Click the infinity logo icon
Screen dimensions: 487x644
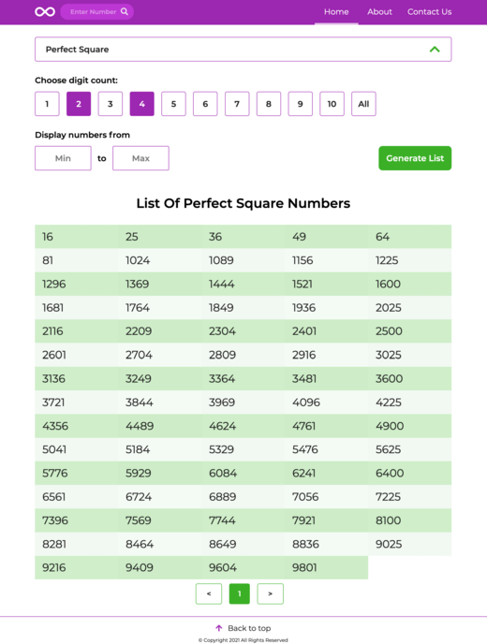(45, 12)
